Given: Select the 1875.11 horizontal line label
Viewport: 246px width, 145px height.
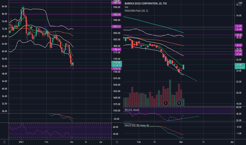Looking at the screenshot, I should 116,27.
